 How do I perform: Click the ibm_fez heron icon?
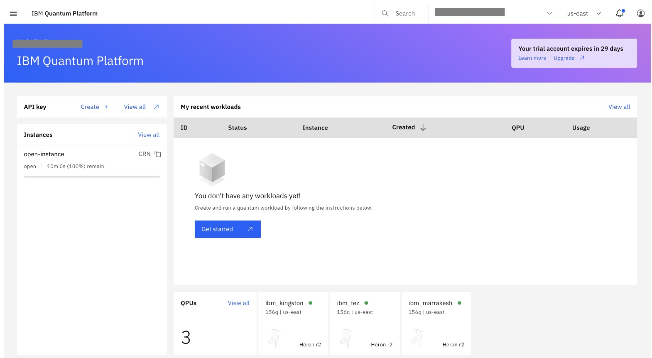tap(346, 338)
